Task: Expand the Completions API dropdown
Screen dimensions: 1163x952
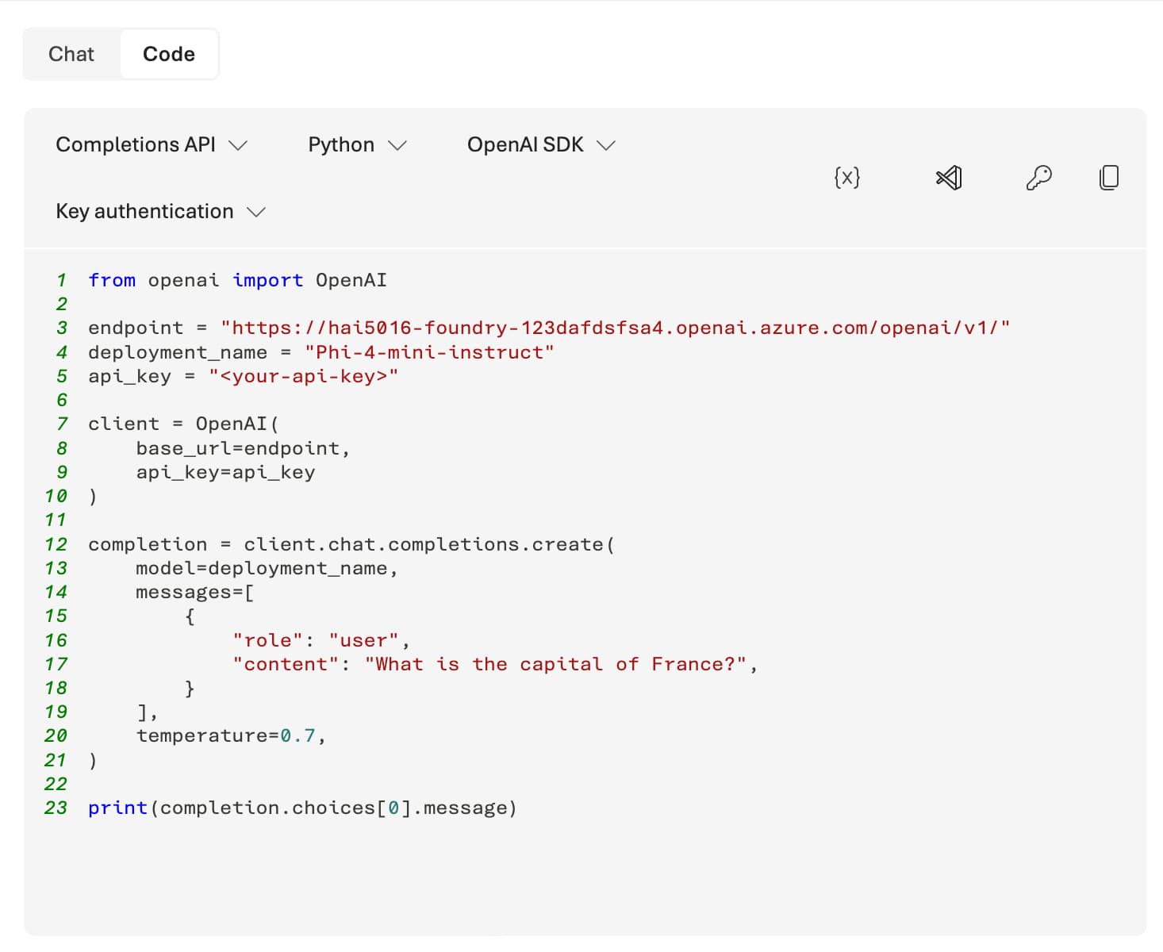Action: tap(152, 144)
